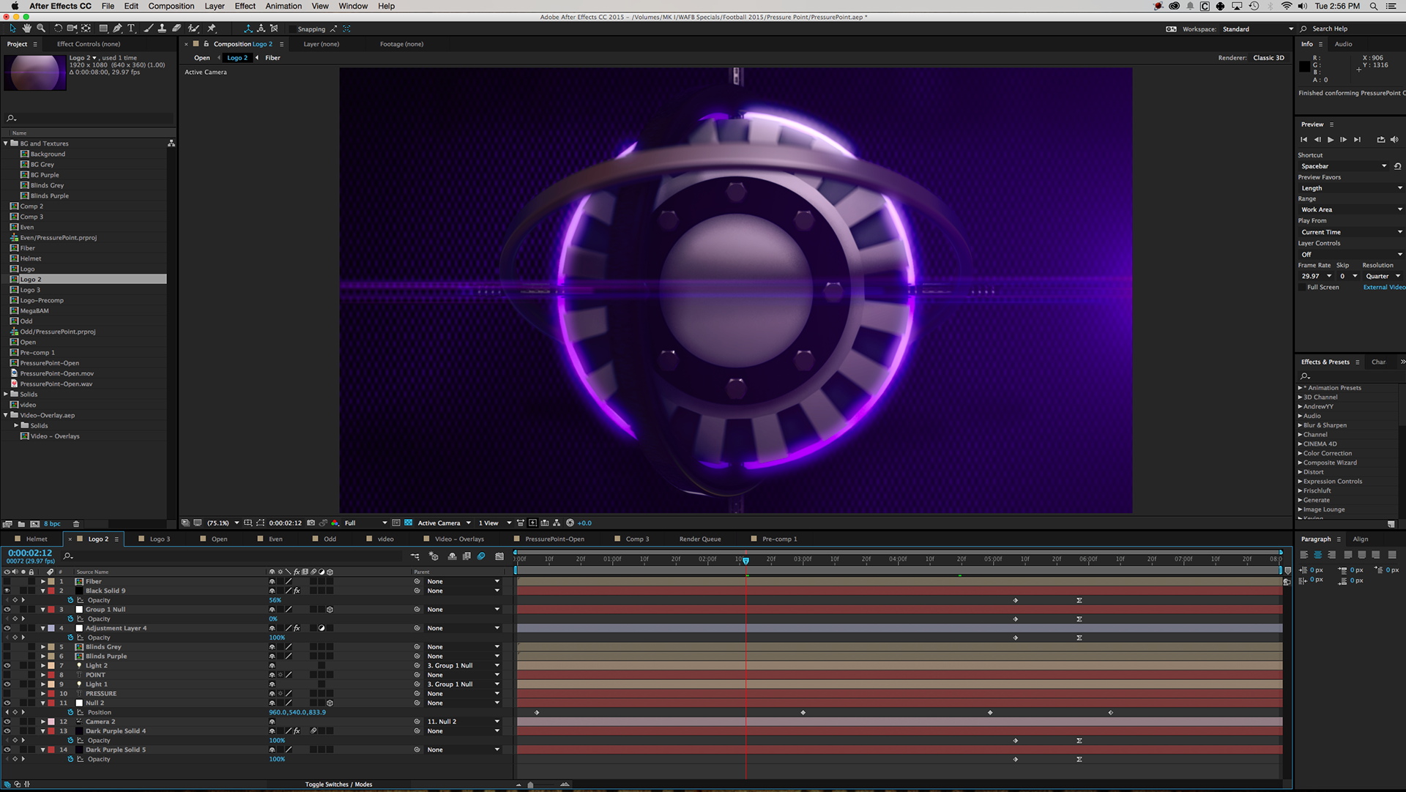
Task: Select the Hand tool
Action: pos(26,29)
